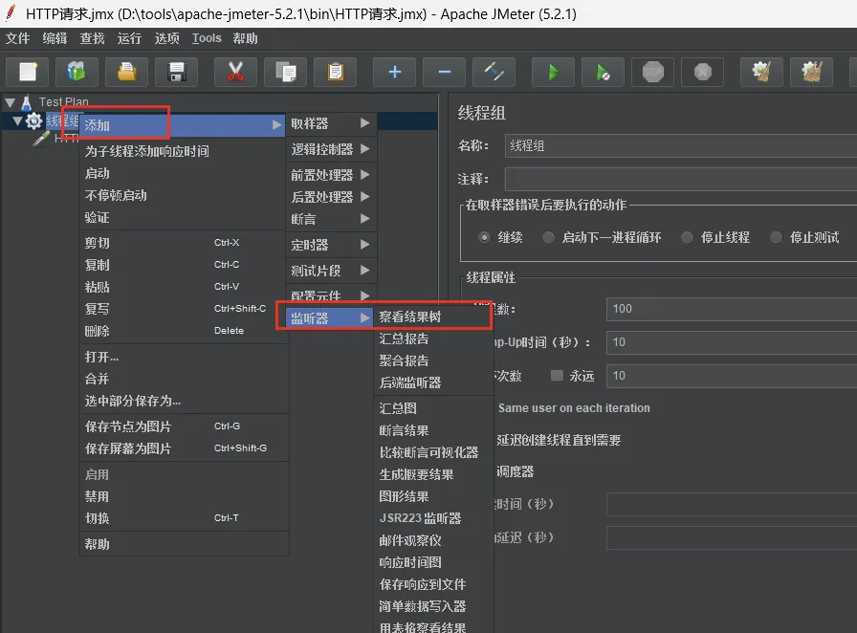Click the Cut scissors icon
Image resolution: width=857 pixels, height=633 pixels.
(235, 72)
